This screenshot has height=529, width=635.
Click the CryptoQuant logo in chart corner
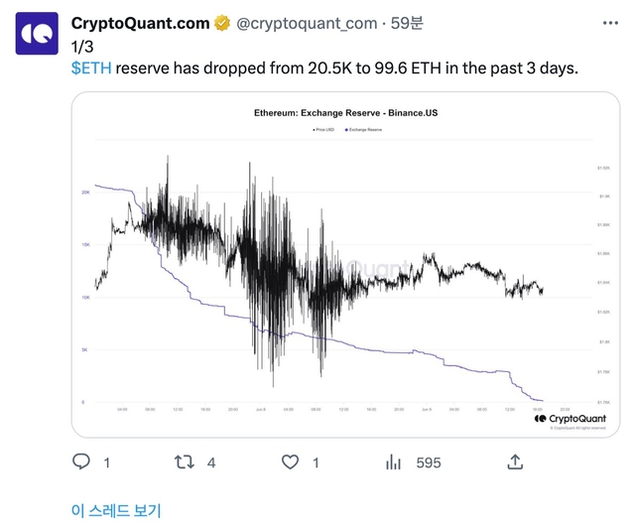pos(570,419)
